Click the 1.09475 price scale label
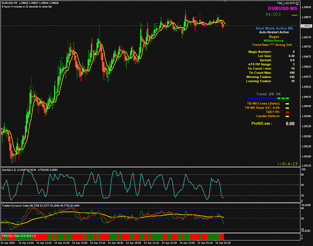This screenshot has height=246, width=313. (306, 97)
